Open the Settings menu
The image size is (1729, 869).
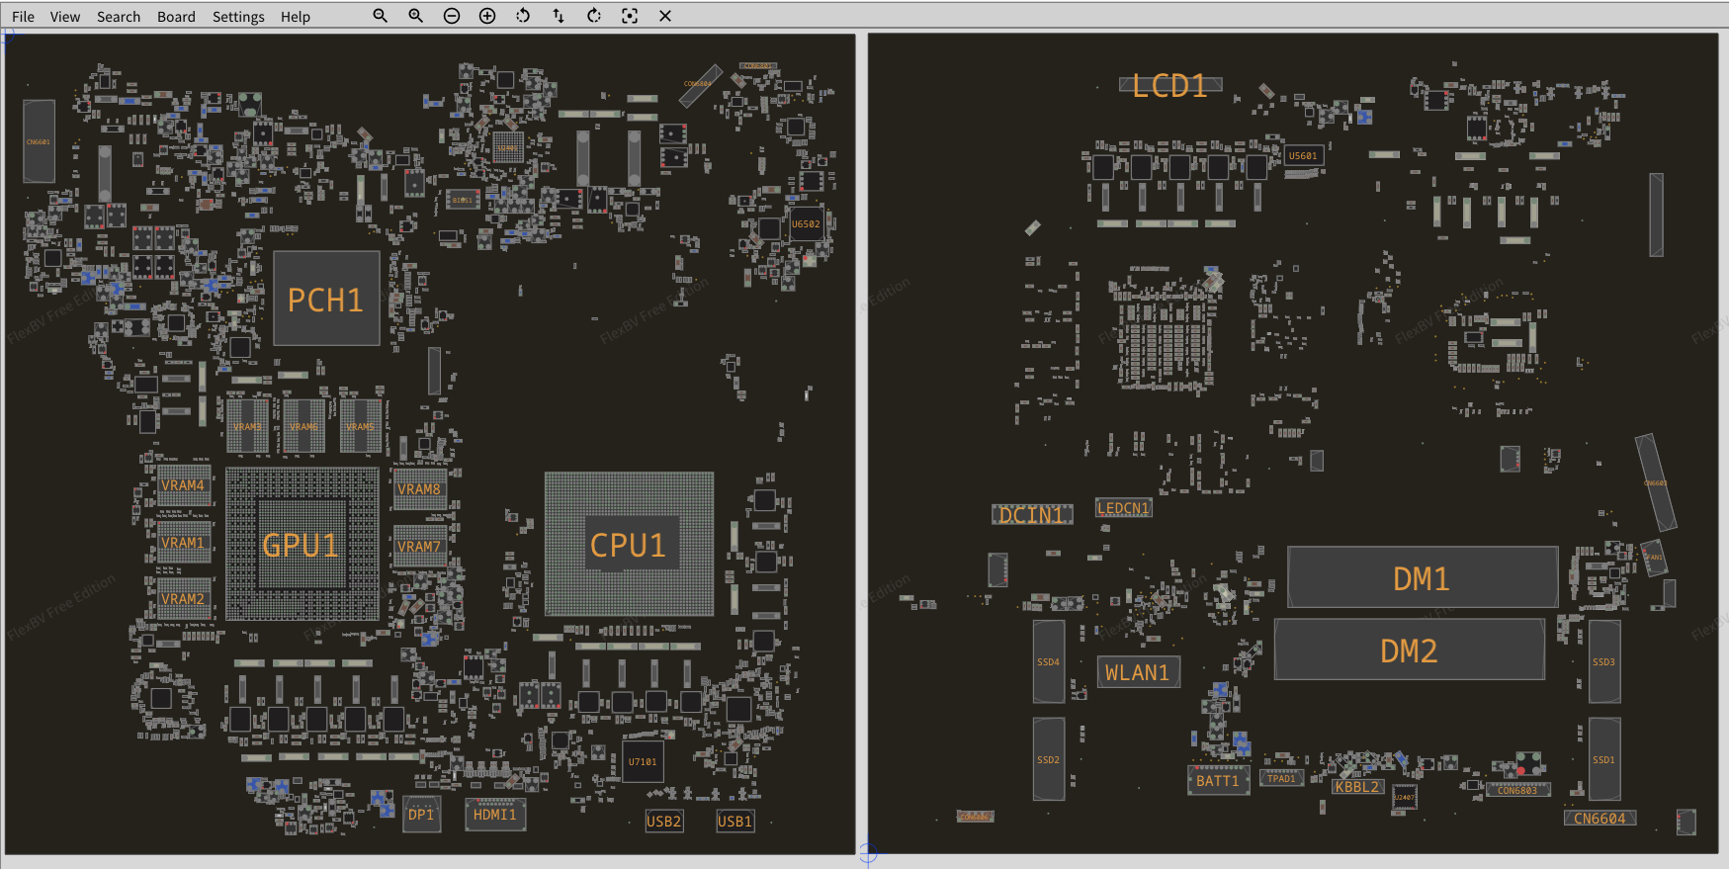(238, 17)
